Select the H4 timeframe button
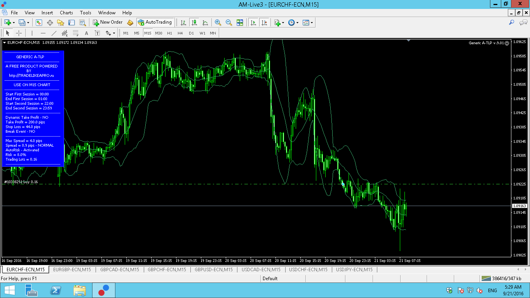 point(180,33)
